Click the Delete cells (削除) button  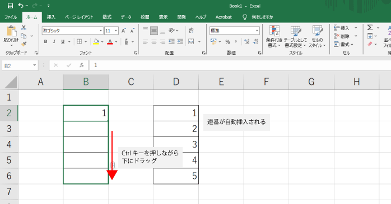tap(342, 36)
